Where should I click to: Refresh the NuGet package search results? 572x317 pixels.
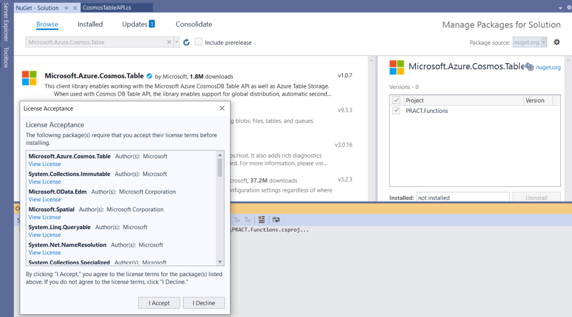pyautogui.click(x=186, y=42)
